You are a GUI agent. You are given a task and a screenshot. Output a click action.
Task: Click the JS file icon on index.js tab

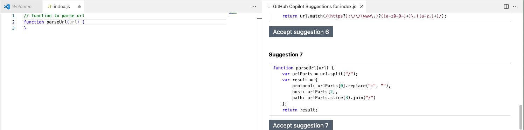(x=49, y=6)
